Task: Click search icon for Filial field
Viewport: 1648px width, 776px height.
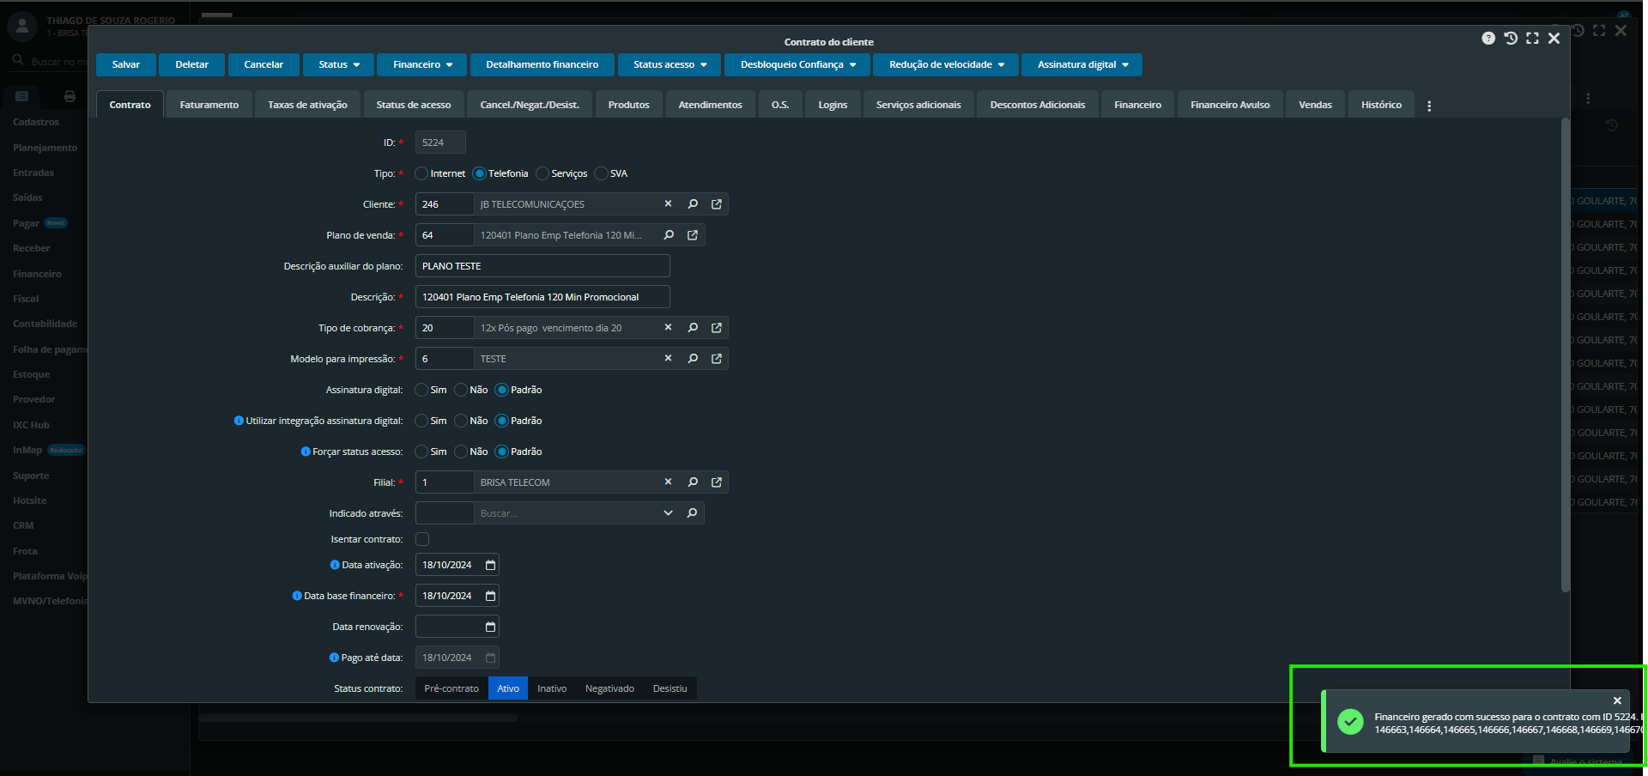Action: click(693, 482)
